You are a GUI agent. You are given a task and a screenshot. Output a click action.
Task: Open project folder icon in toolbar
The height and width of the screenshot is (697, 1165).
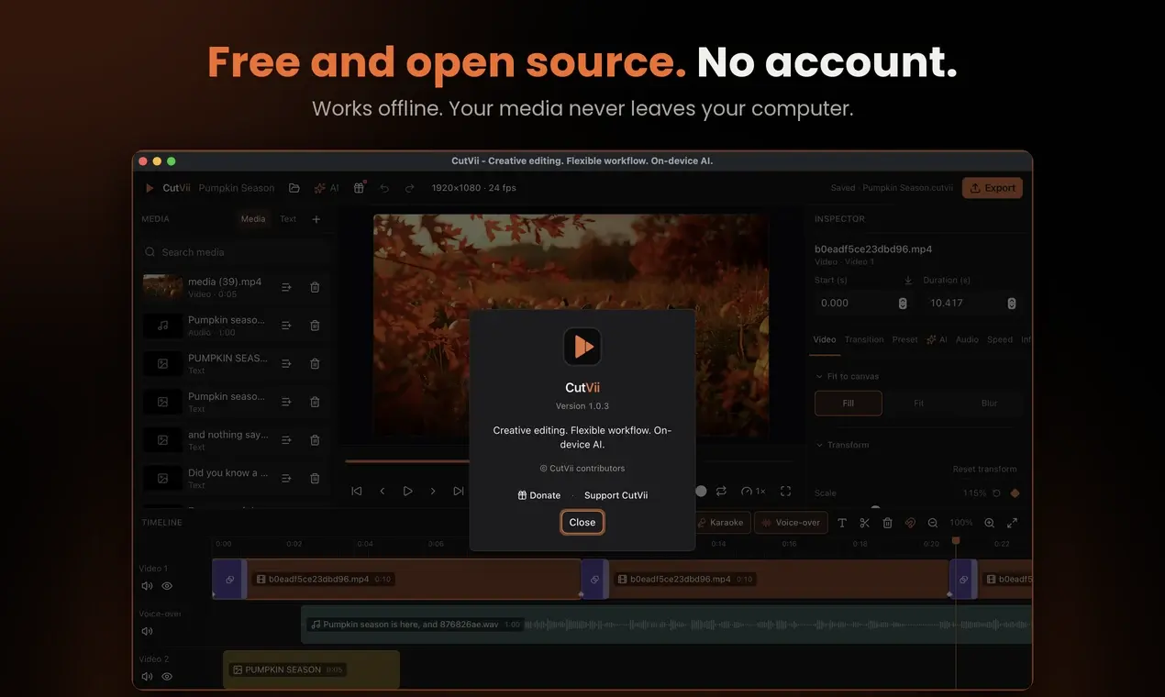pyautogui.click(x=294, y=188)
